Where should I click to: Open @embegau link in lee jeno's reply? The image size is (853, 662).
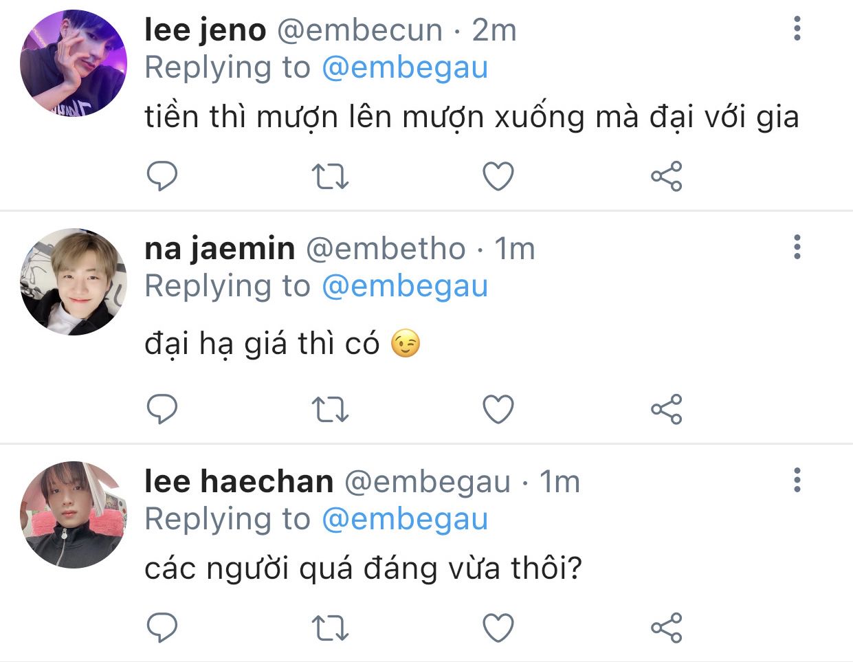coord(405,68)
